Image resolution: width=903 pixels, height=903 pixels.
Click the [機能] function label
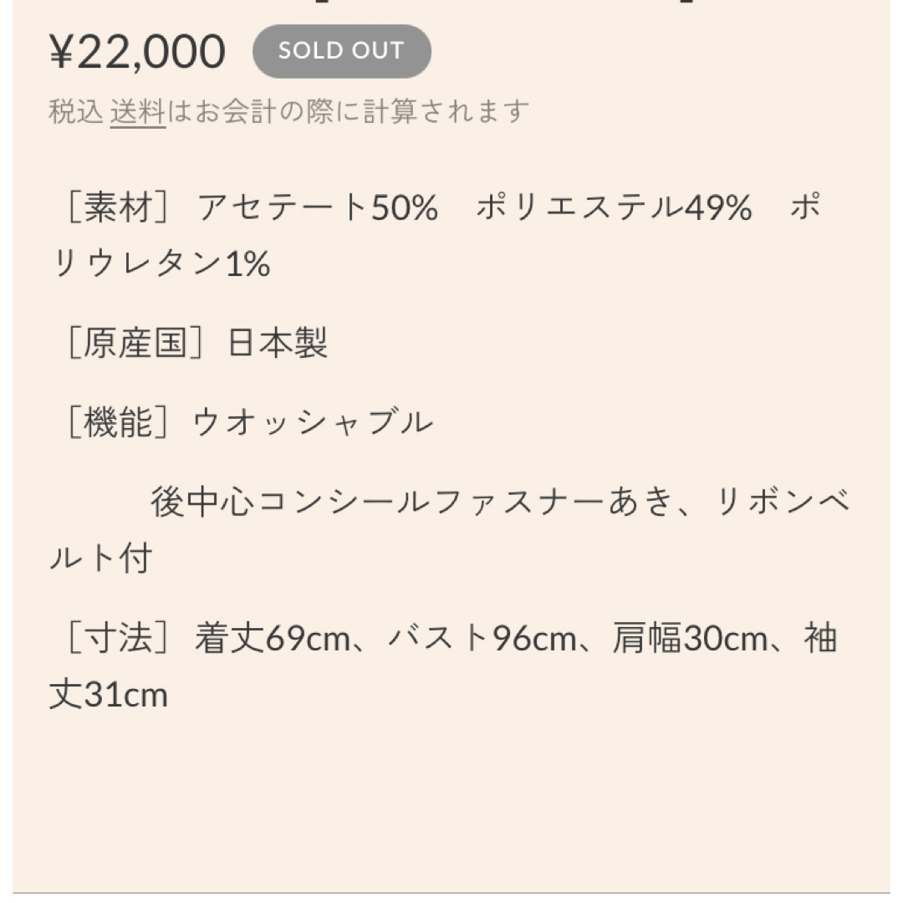(x=118, y=422)
